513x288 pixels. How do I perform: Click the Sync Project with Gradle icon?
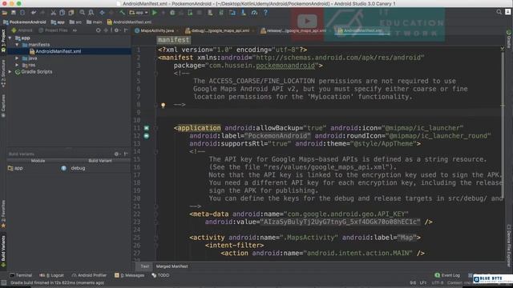pos(221,13)
